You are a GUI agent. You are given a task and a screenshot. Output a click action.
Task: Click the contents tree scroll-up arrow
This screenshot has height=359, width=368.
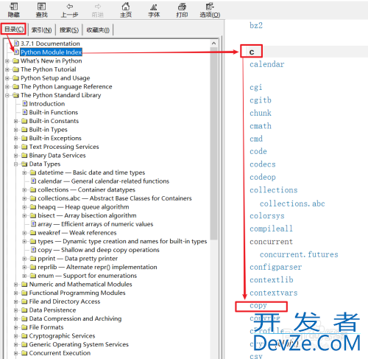point(213,43)
